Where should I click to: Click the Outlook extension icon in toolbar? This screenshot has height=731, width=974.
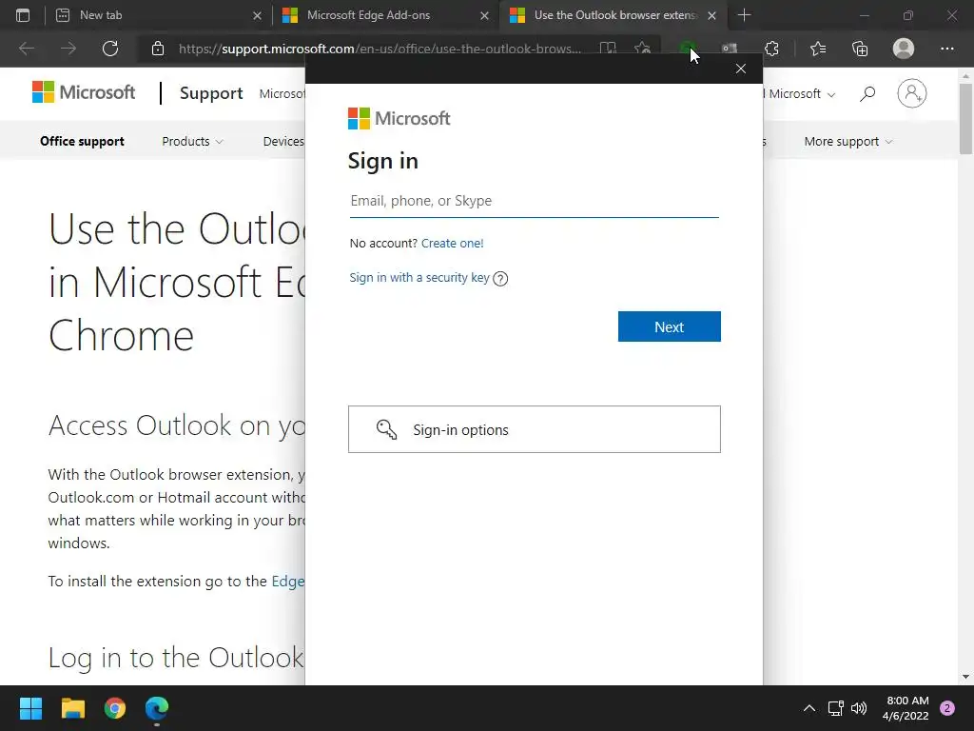tap(730, 49)
